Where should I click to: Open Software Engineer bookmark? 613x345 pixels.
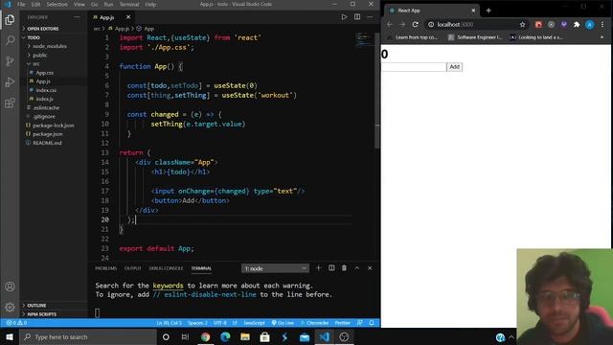[x=475, y=37]
